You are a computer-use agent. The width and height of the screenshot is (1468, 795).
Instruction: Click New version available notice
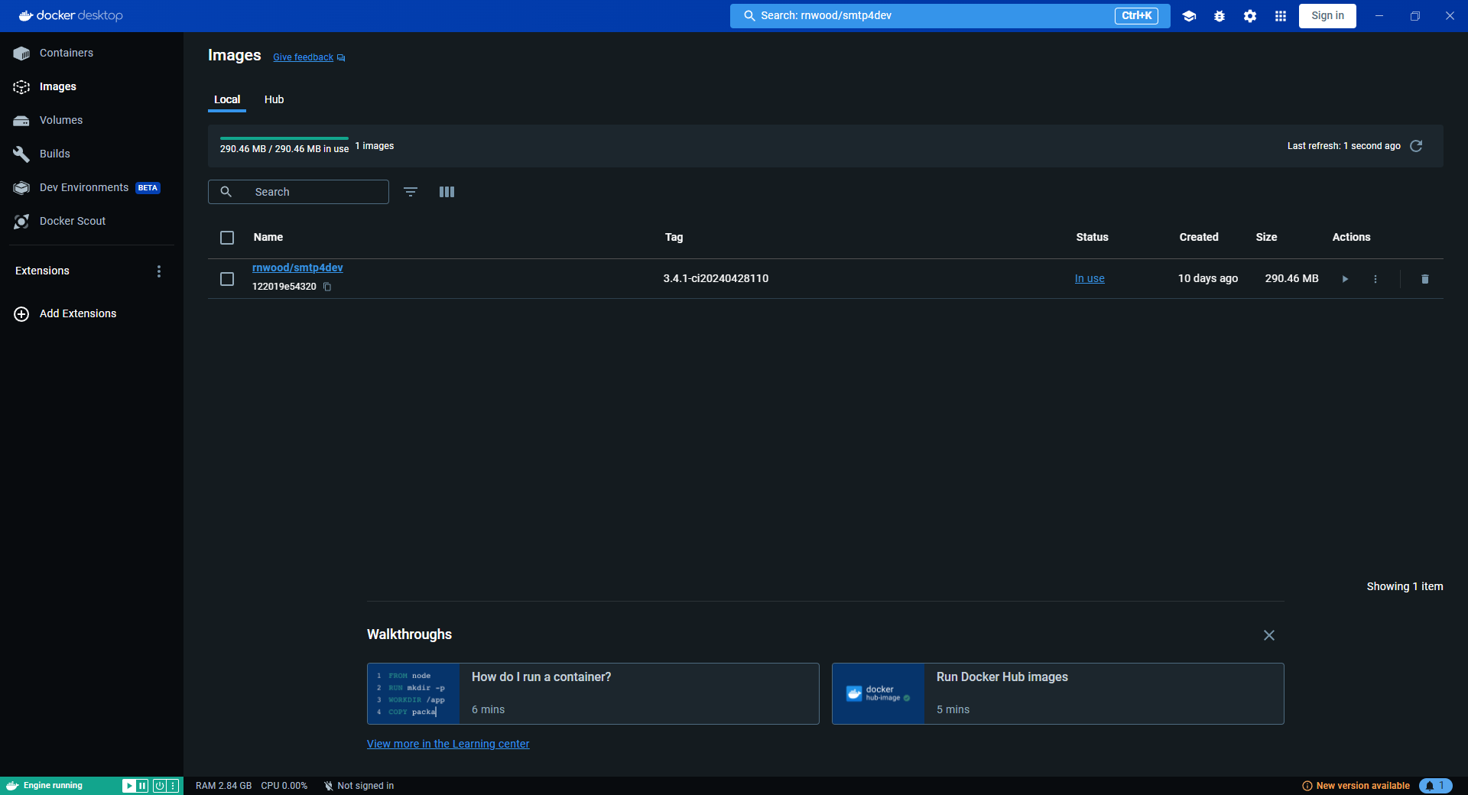(x=1356, y=786)
